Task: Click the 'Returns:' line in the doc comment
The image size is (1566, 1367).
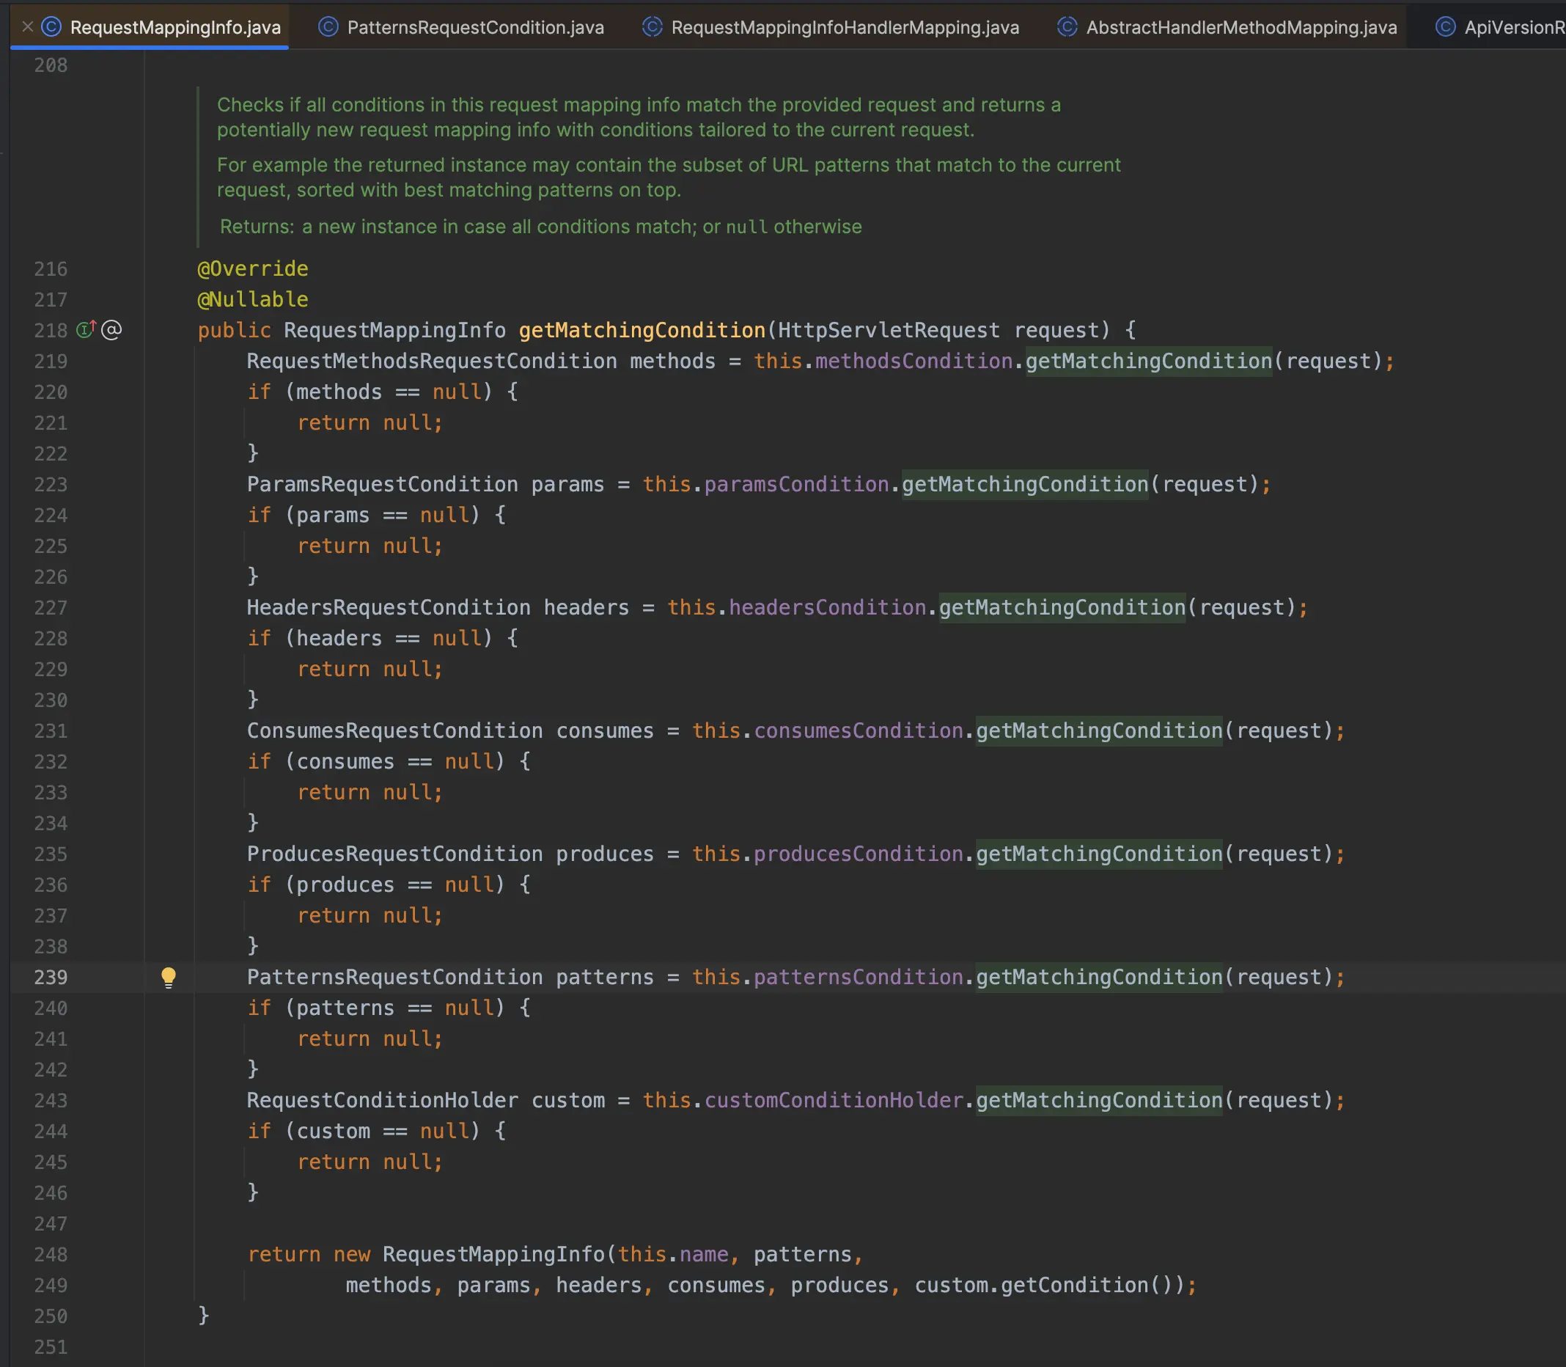Action: pos(541,227)
